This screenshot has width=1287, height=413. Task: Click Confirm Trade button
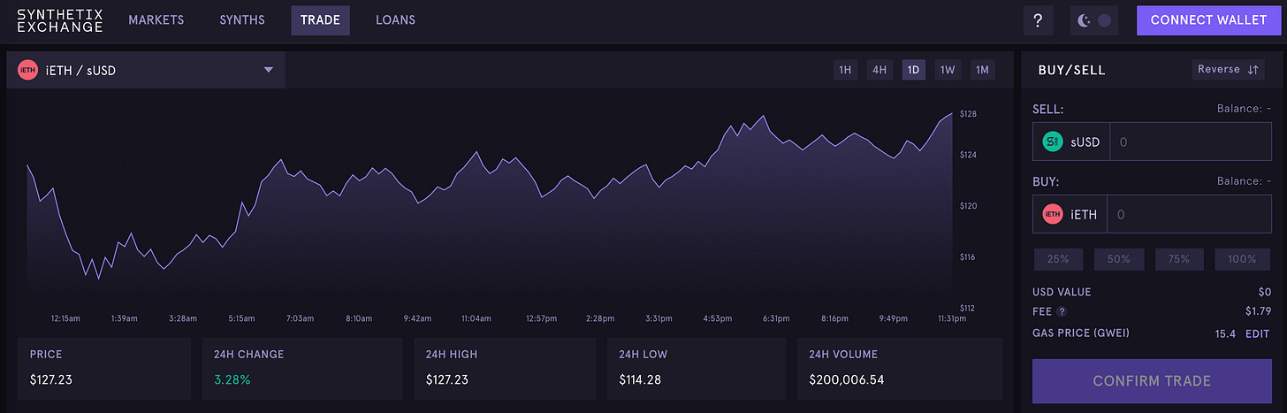[x=1152, y=381]
